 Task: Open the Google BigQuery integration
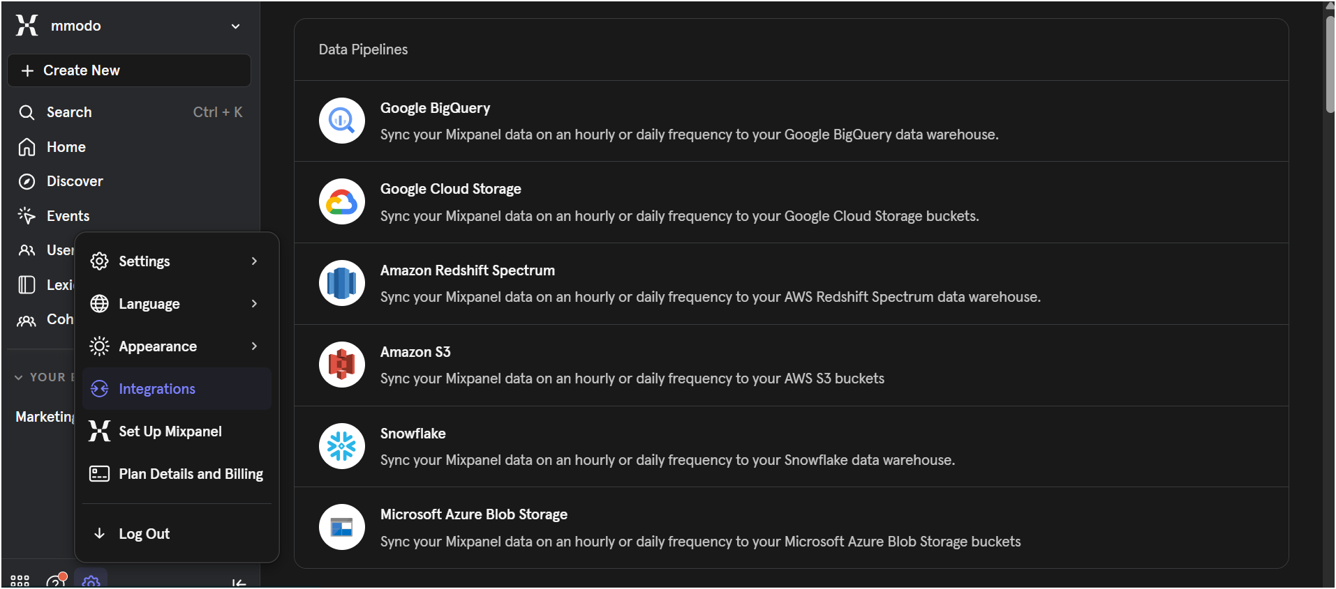792,121
